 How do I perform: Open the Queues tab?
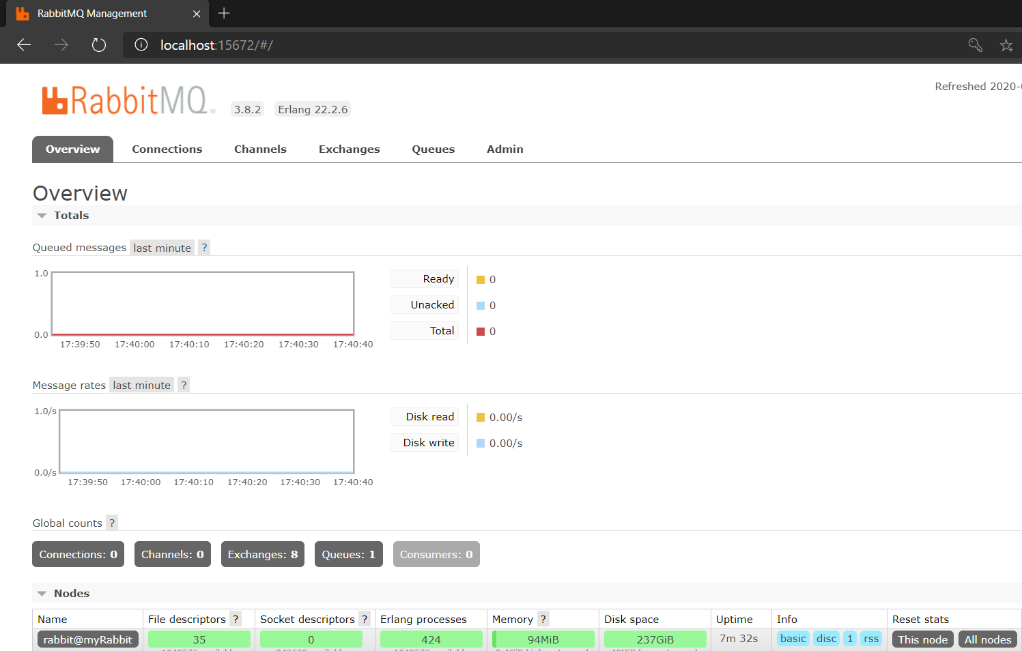[x=433, y=149]
